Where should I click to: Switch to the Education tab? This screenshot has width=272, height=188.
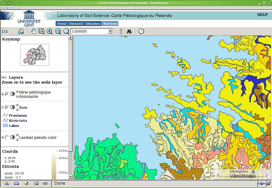93,24
